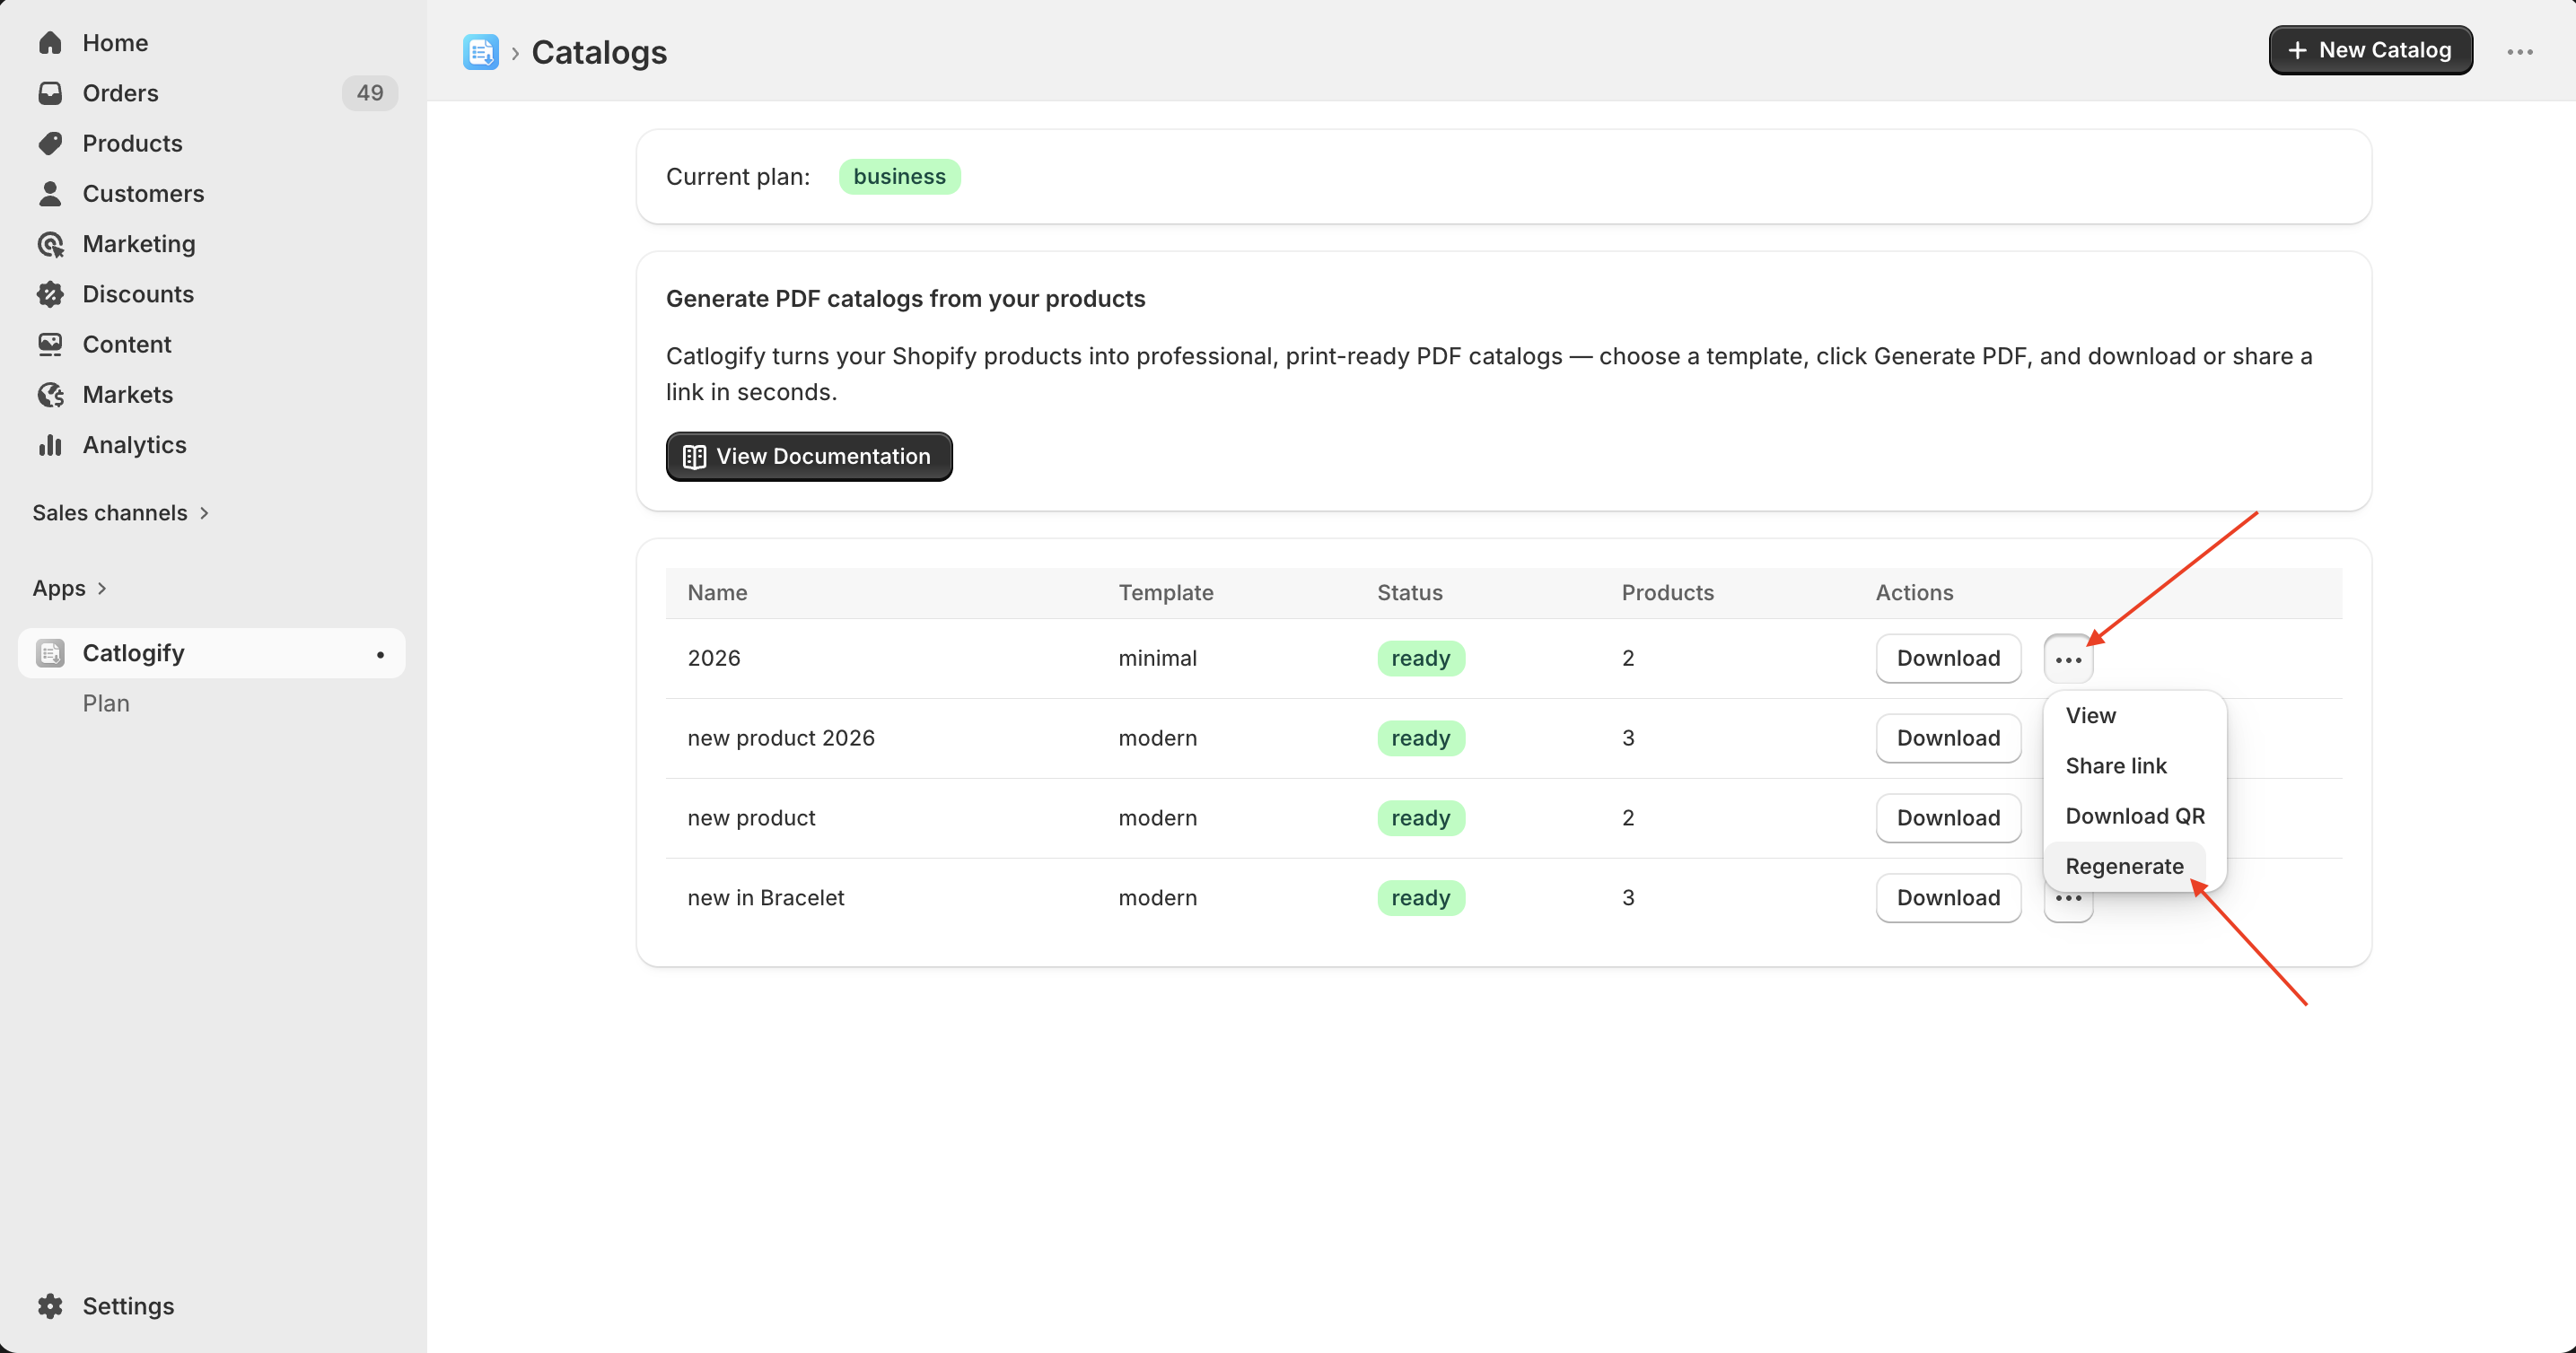Expand the Apps section
This screenshot has height=1353, width=2576.
click(70, 589)
